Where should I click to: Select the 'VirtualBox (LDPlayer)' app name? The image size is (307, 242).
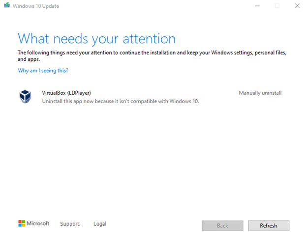click(x=66, y=93)
